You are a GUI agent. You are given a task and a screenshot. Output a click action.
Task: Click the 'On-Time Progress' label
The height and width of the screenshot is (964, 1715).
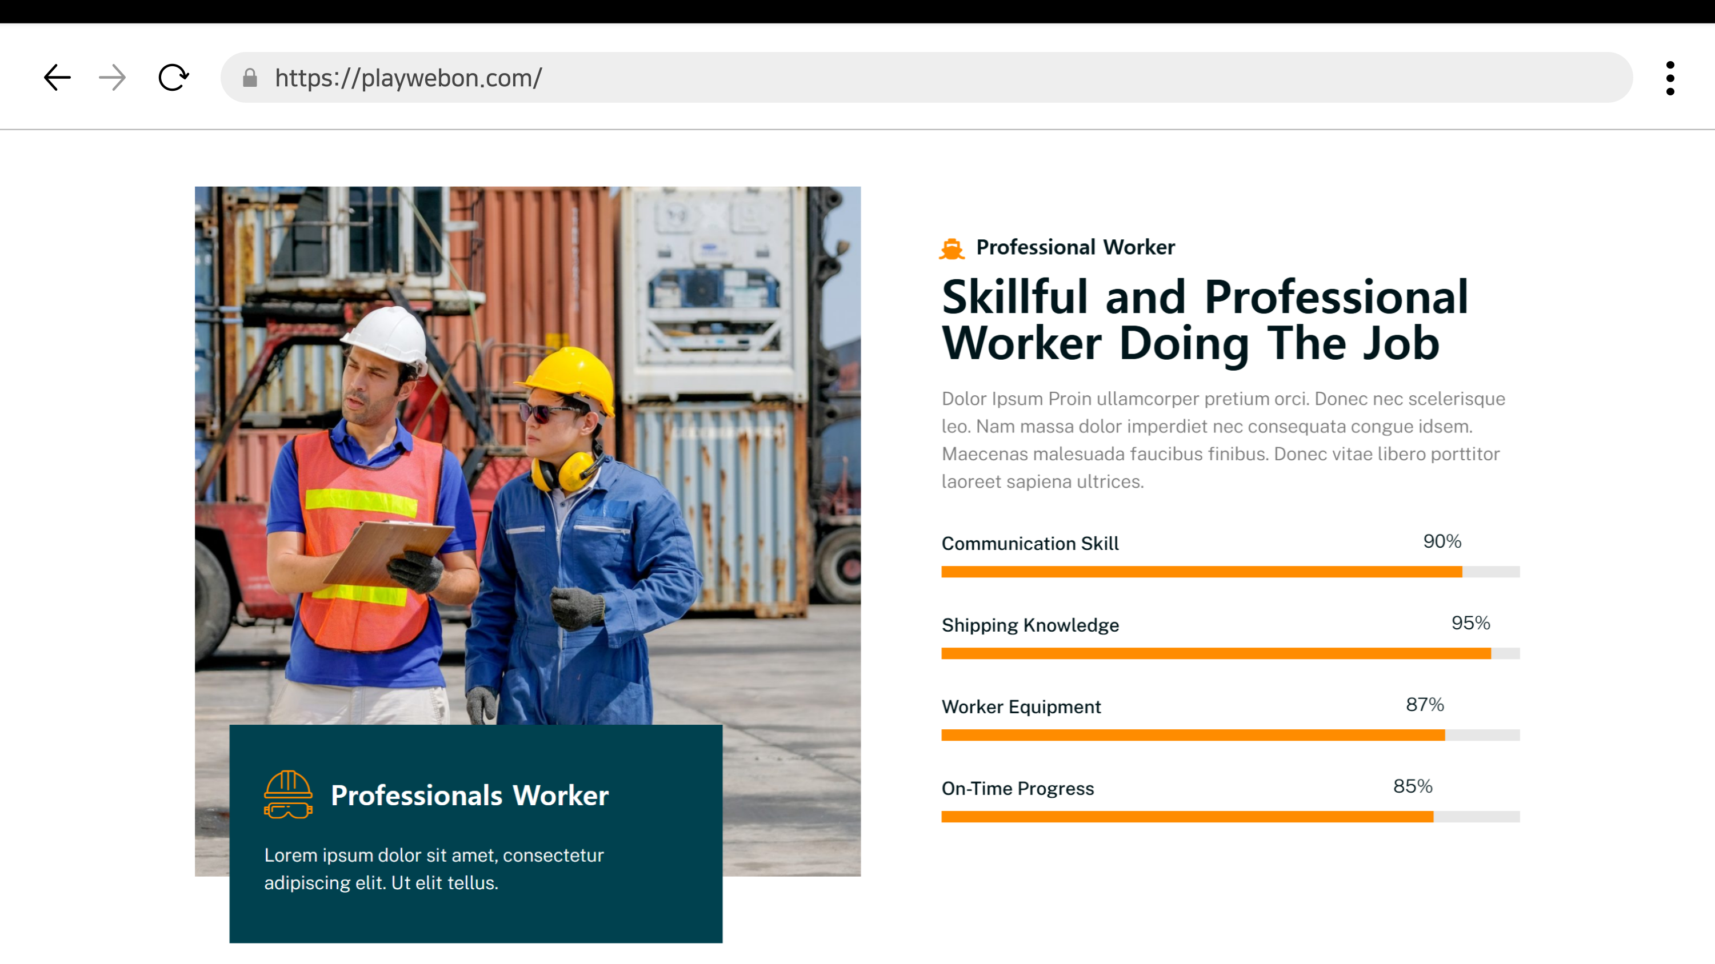coord(1017,788)
